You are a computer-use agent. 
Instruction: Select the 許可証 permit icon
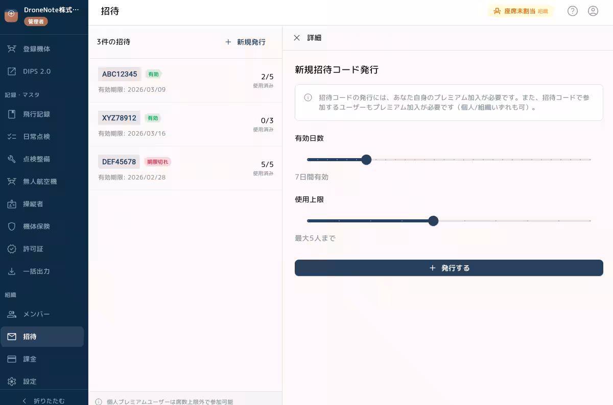click(12, 248)
